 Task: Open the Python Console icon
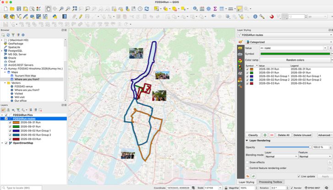[x=55, y=16]
